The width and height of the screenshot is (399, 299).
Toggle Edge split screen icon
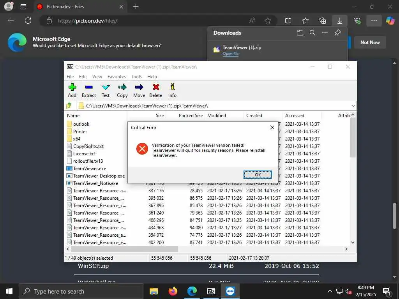pyautogui.click(x=288, y=21)
